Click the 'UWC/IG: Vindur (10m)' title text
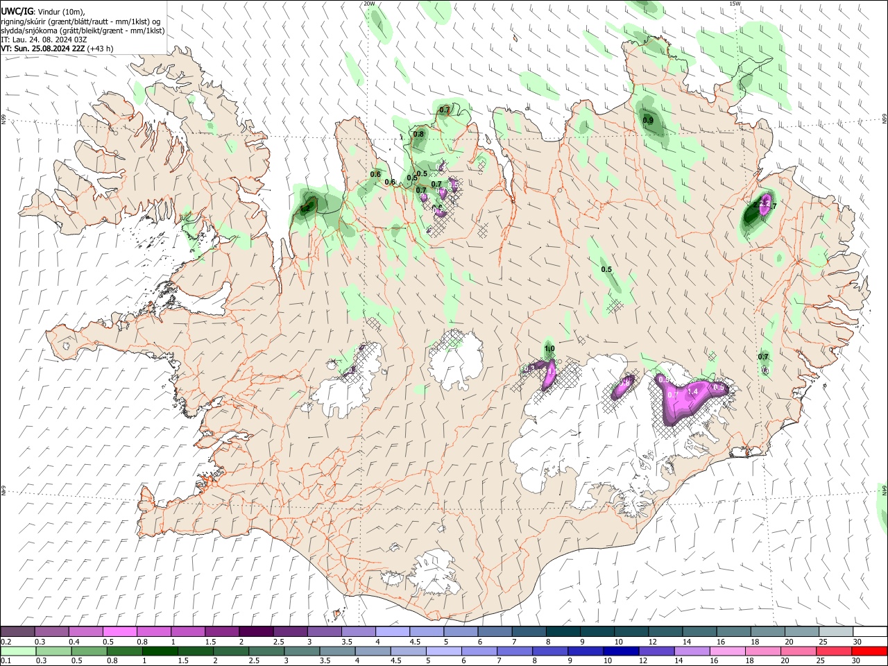This screenshot has height=666, width=888. pos(43,11)
